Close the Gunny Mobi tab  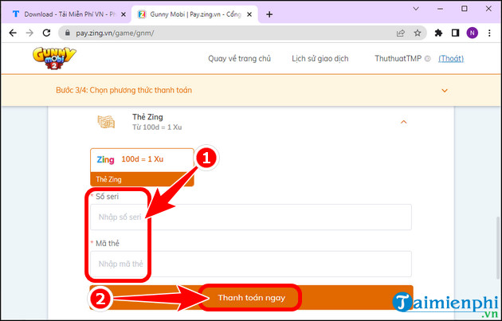249,14
